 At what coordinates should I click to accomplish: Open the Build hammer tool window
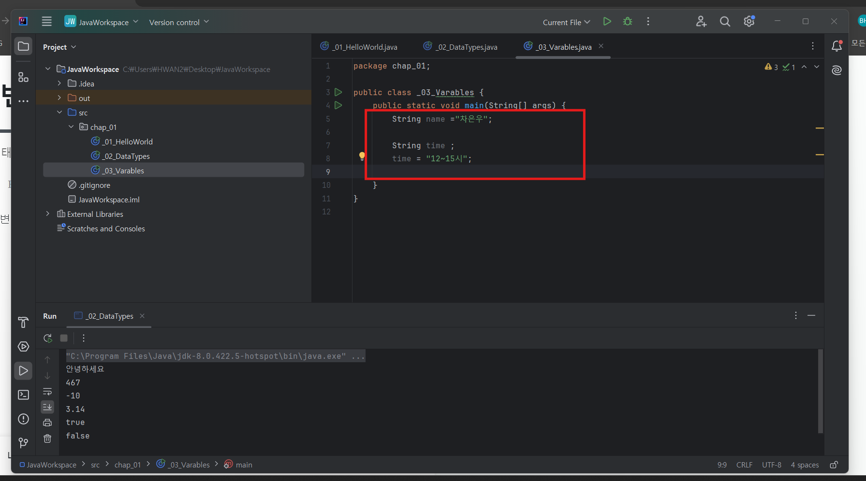click(x=23, y=322)
